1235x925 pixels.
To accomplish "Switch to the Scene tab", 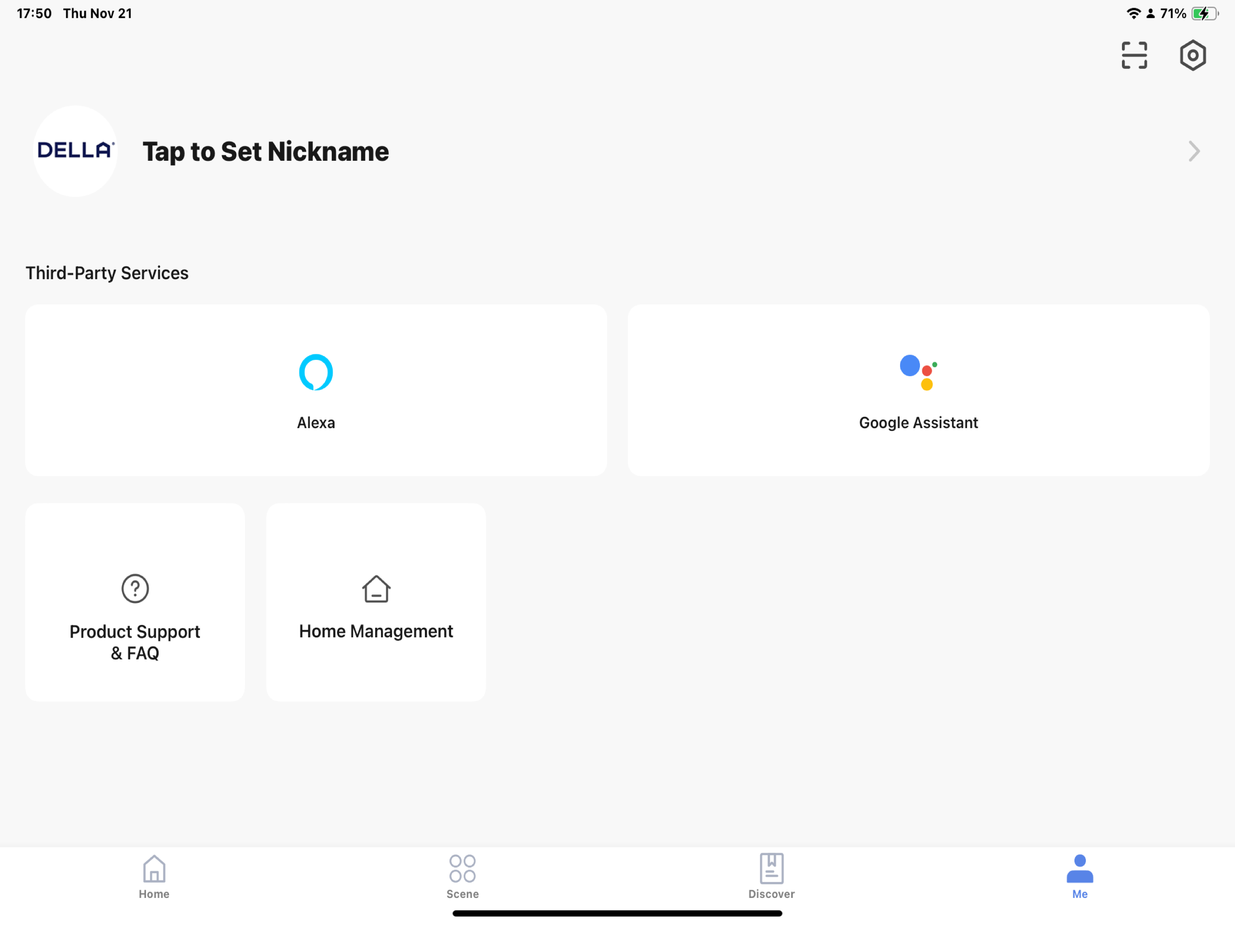I will [463, 877].
